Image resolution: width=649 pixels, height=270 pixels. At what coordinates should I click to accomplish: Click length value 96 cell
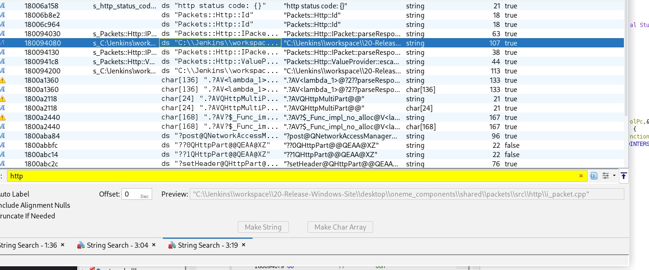(496, 136)
